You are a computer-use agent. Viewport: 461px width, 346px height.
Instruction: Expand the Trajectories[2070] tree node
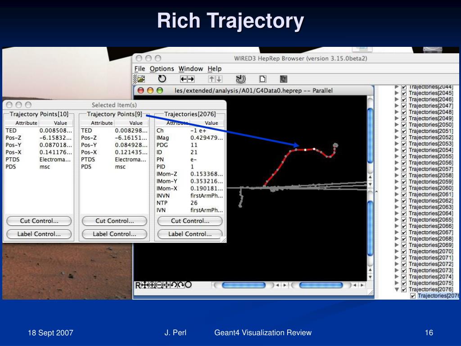[x=397, y=251]
